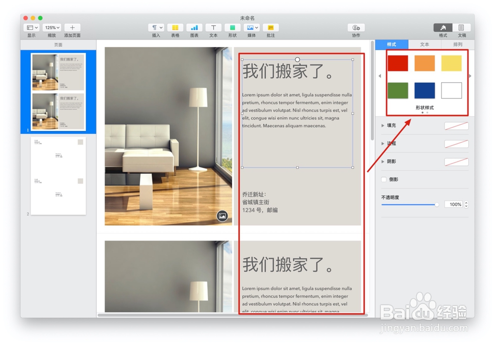Enable the 倒影 reflection checkbox

pyautogui.click(x=384, y=179)
